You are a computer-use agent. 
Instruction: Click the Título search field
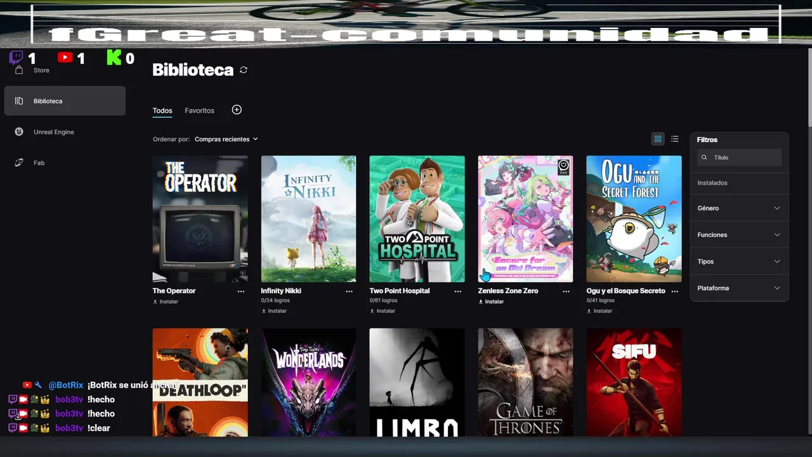click(x=739, y=157)
